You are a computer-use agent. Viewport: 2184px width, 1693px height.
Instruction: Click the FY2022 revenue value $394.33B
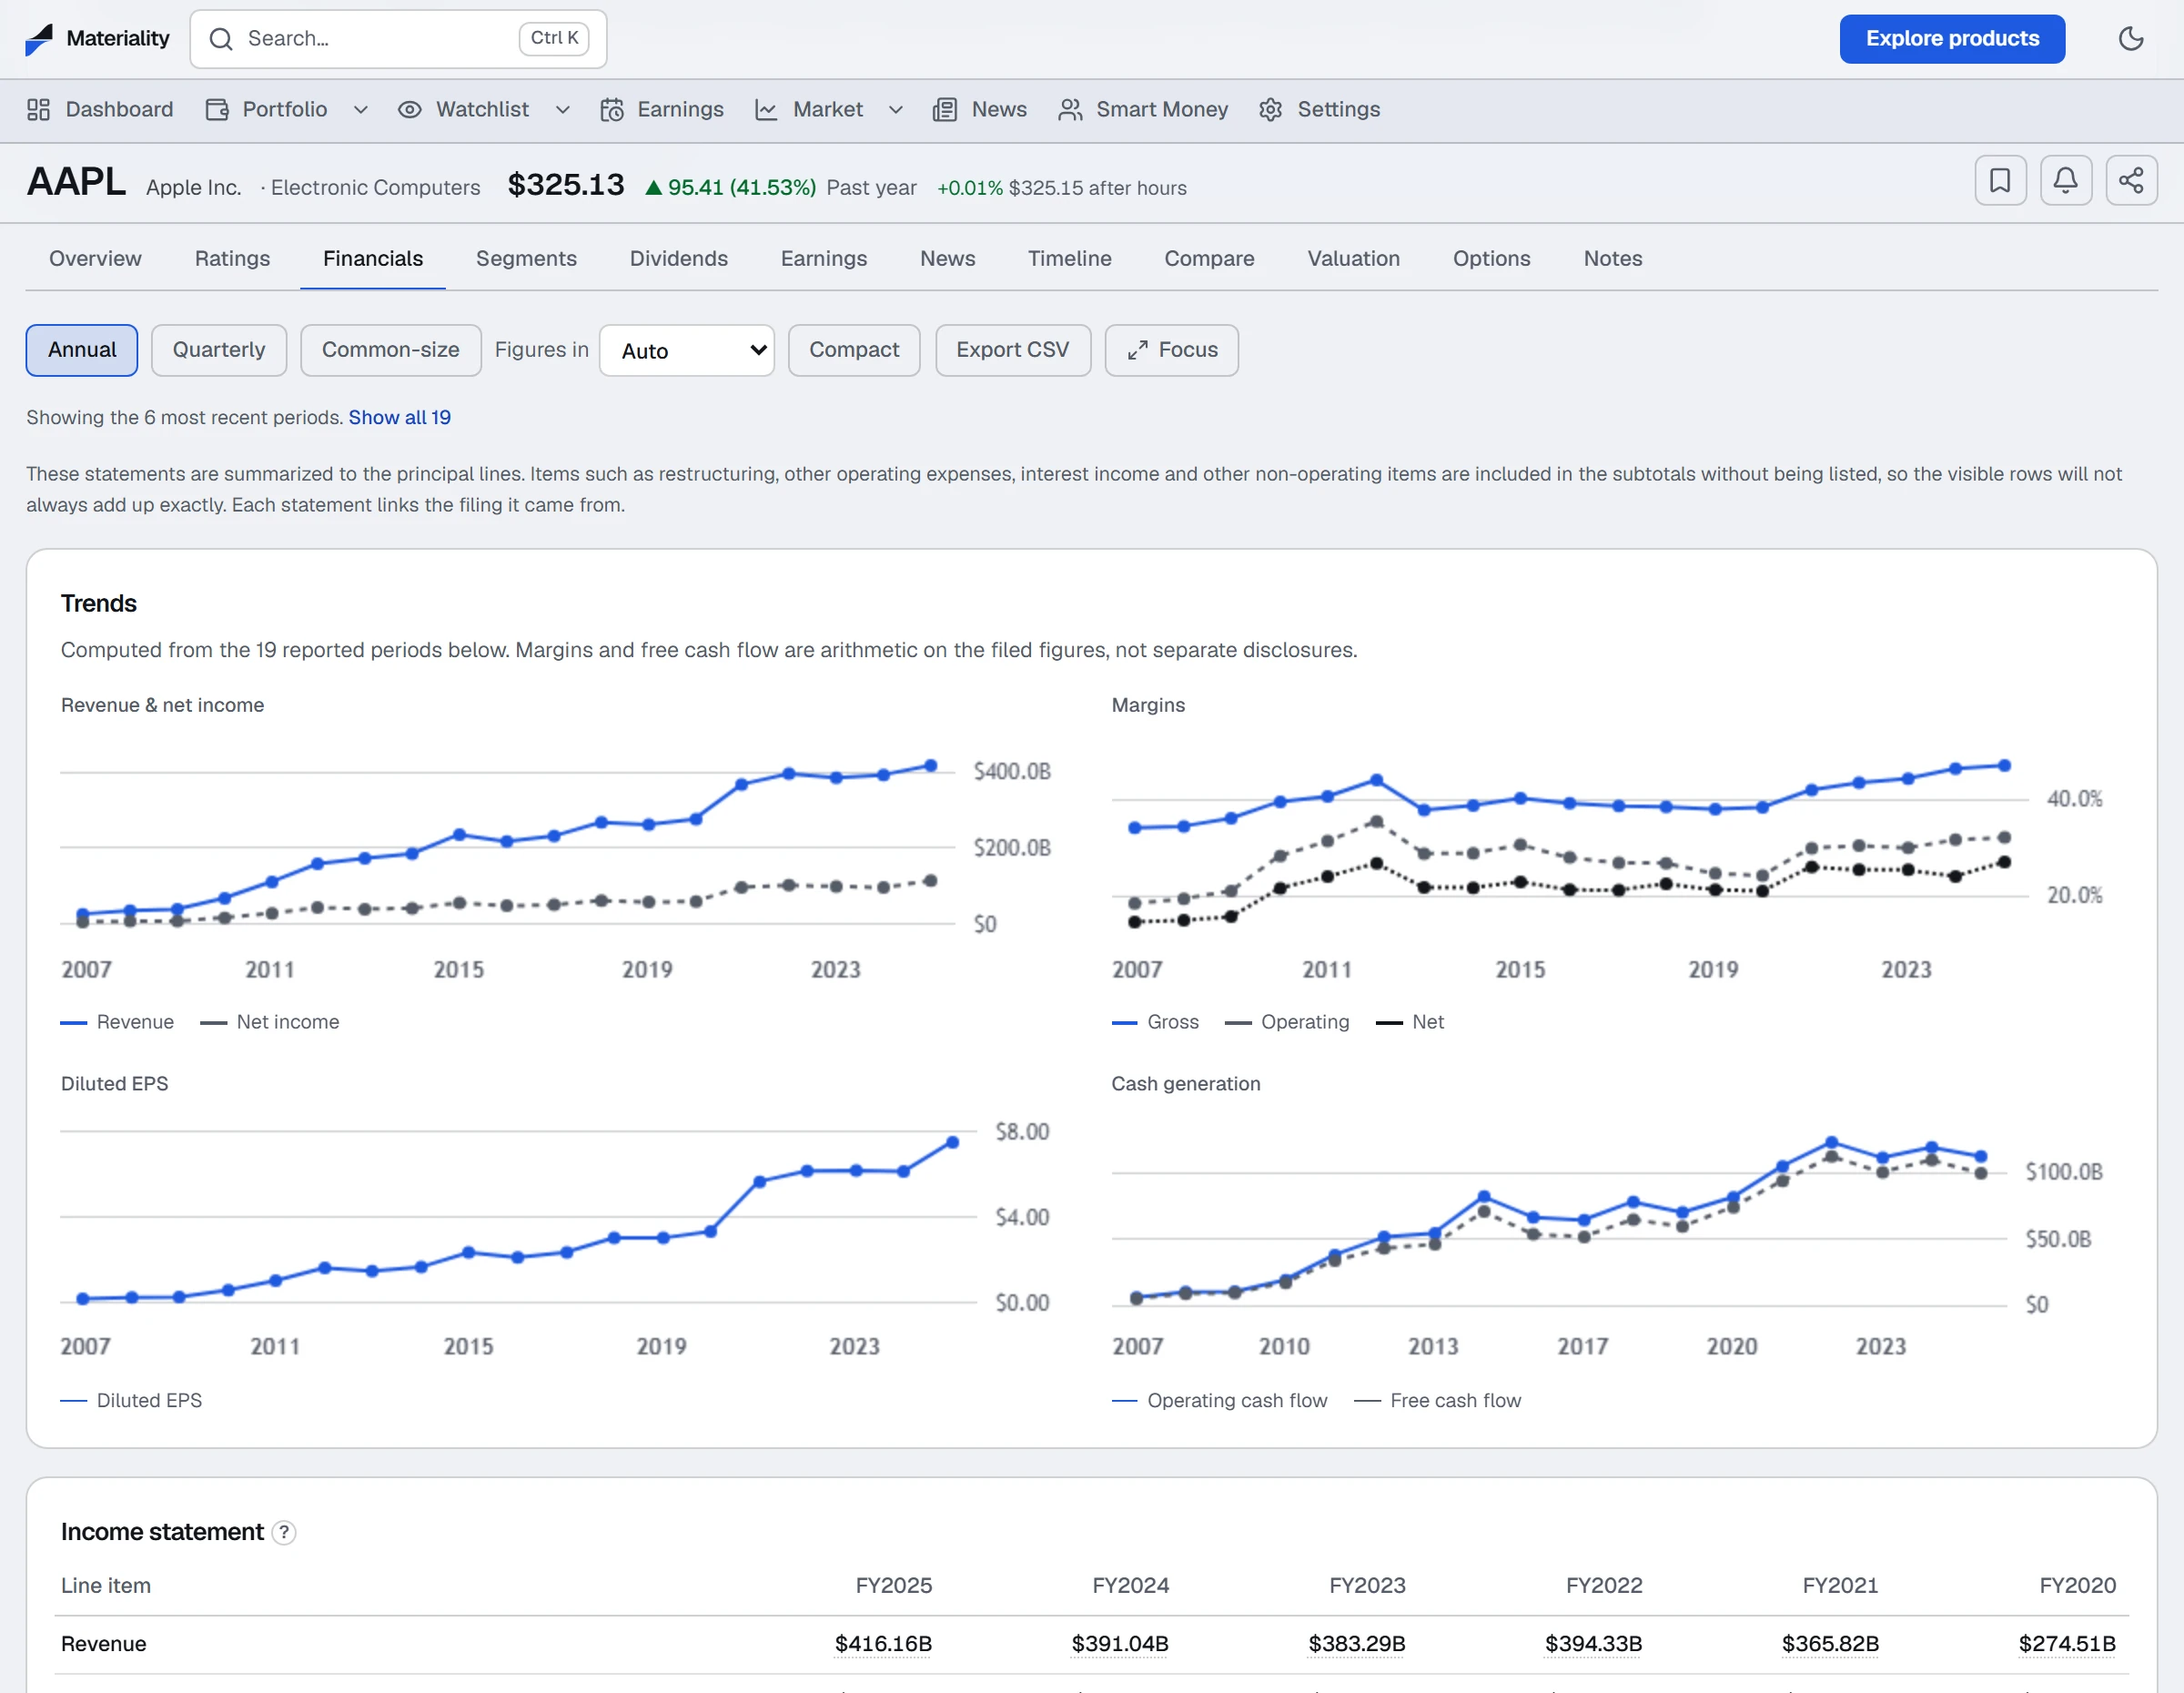1594,1644
